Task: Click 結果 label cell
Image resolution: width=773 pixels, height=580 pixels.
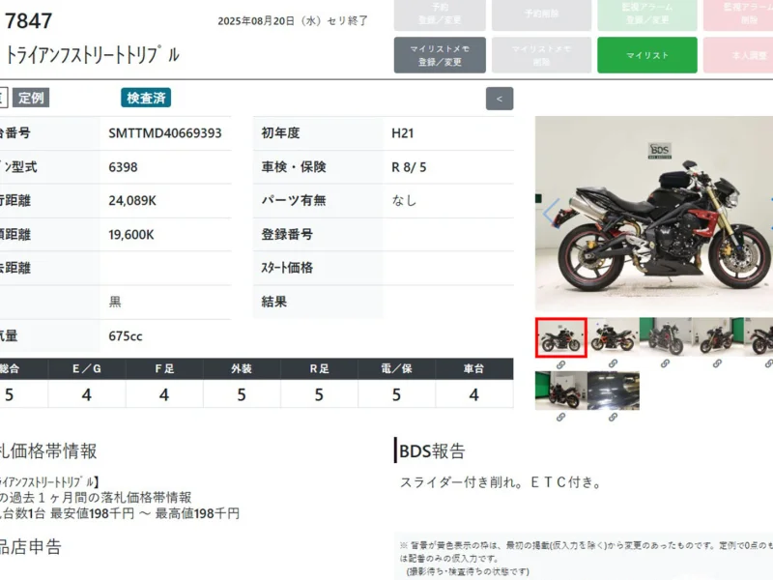Action: (318, 302)
